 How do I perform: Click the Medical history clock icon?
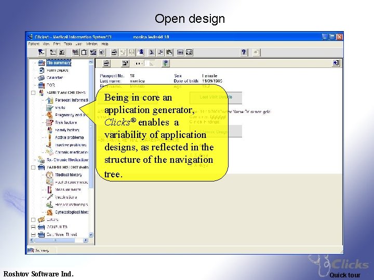tap(49, 175)
